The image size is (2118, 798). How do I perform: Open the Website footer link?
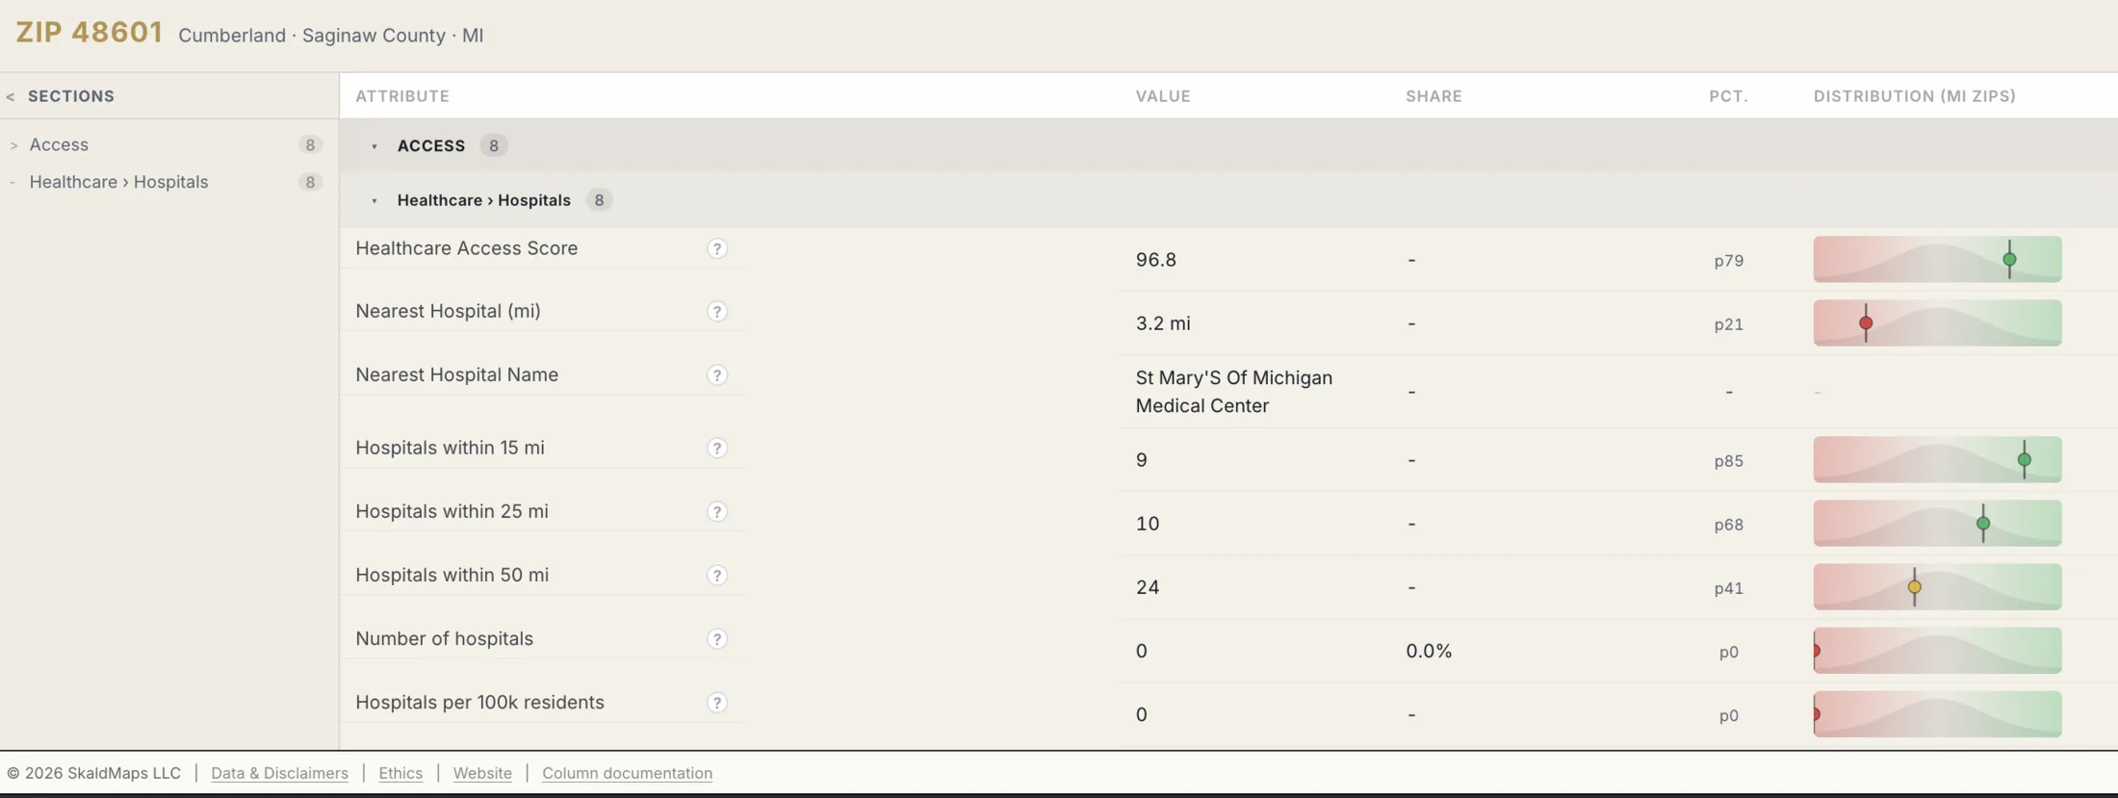tap(482, 773)
